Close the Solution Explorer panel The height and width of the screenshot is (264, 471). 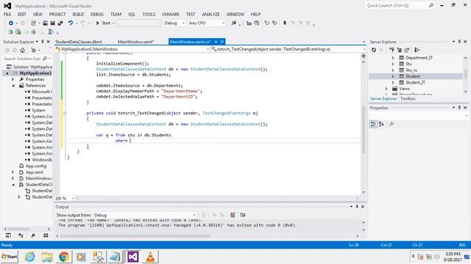48,42
